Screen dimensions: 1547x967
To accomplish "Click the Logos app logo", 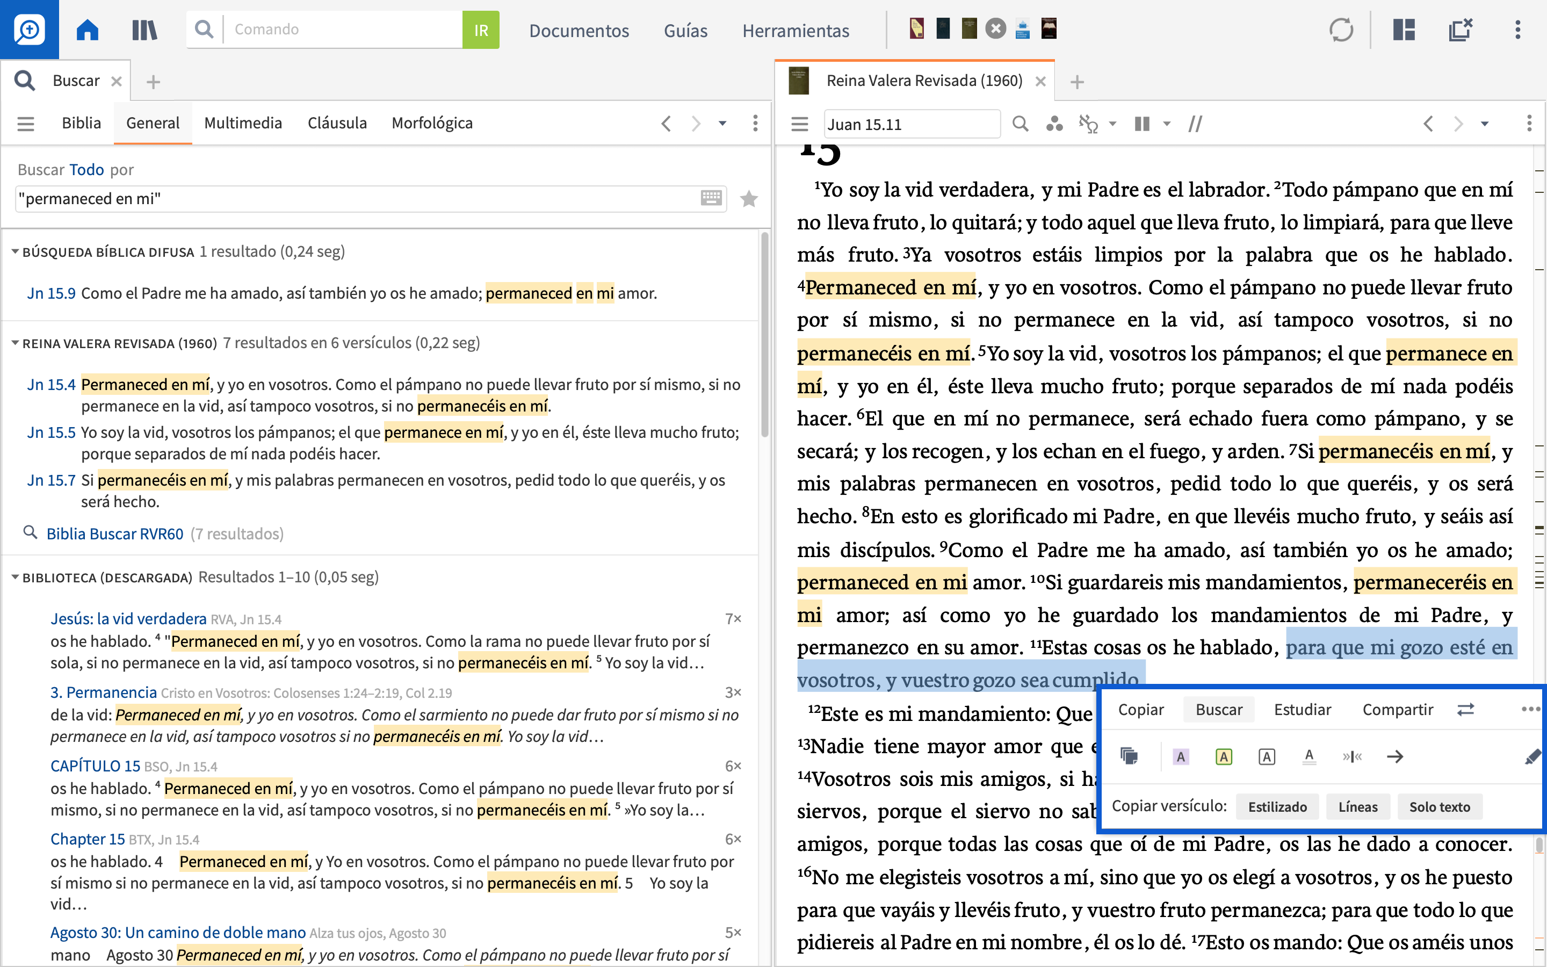I will tap(30, 30).
